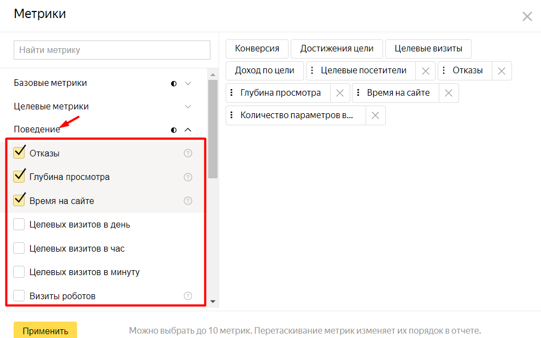Select the Базовые метрики category label
The width and height of the screenshot is (541, 338).
50,83
